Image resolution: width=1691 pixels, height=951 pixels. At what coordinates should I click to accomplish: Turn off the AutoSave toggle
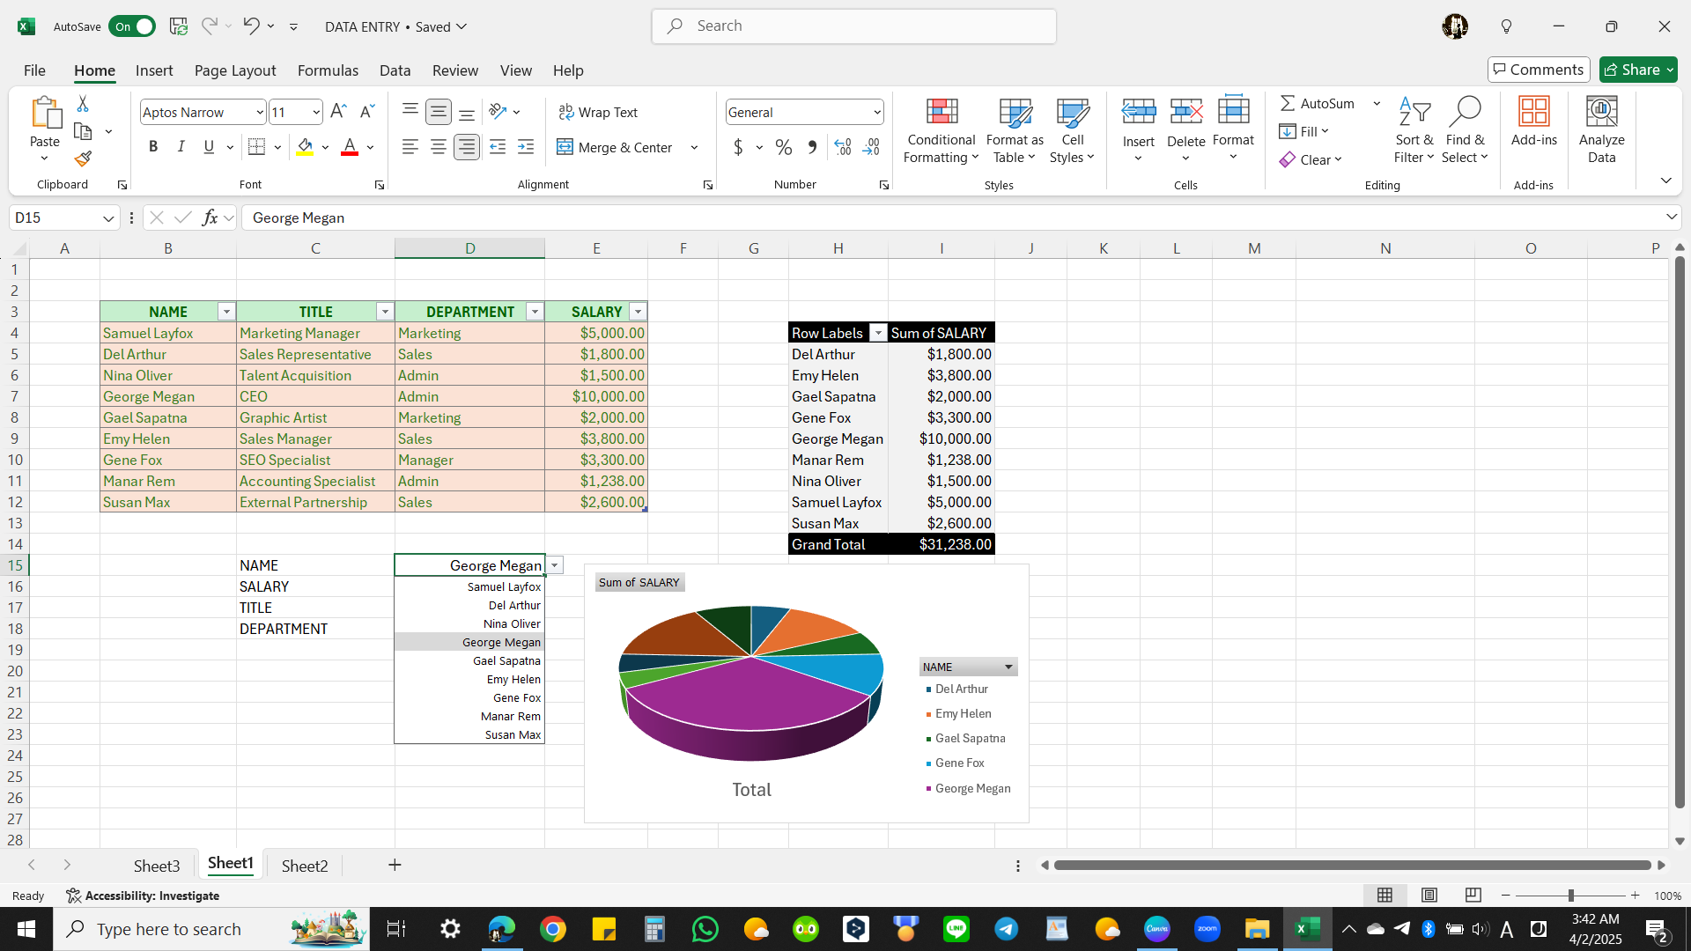[132, 26]
